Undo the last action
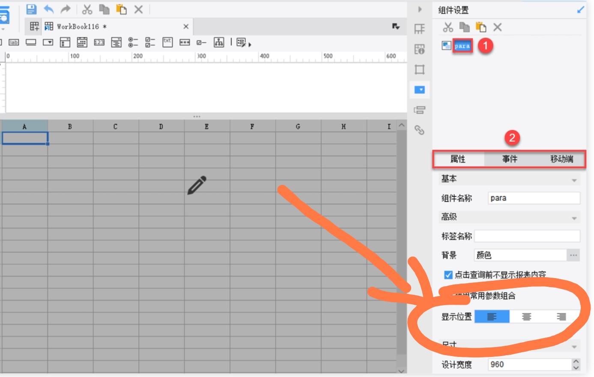This screenshot has height=377, width=594. point(49,9)
